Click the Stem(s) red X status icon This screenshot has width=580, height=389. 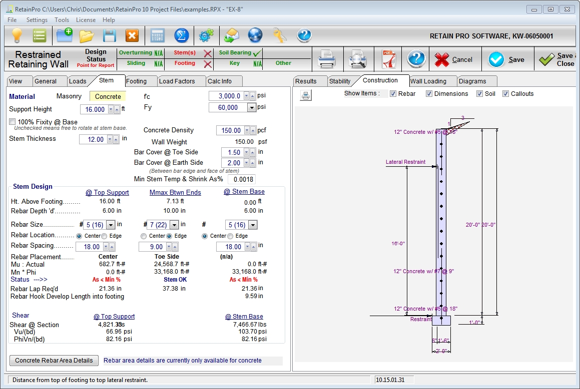coord(208,54)
